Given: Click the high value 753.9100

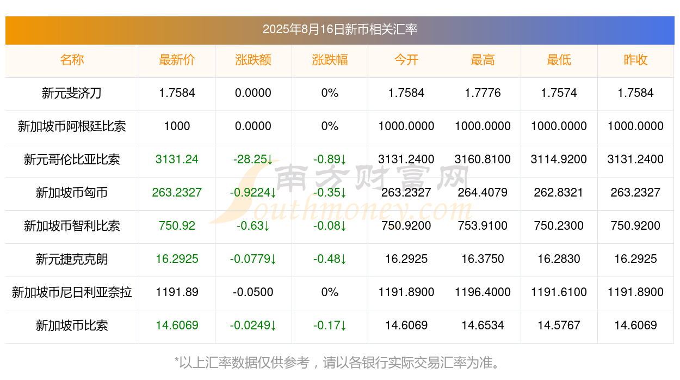Looking at the screenshot, I should click(x=483, y=226).
